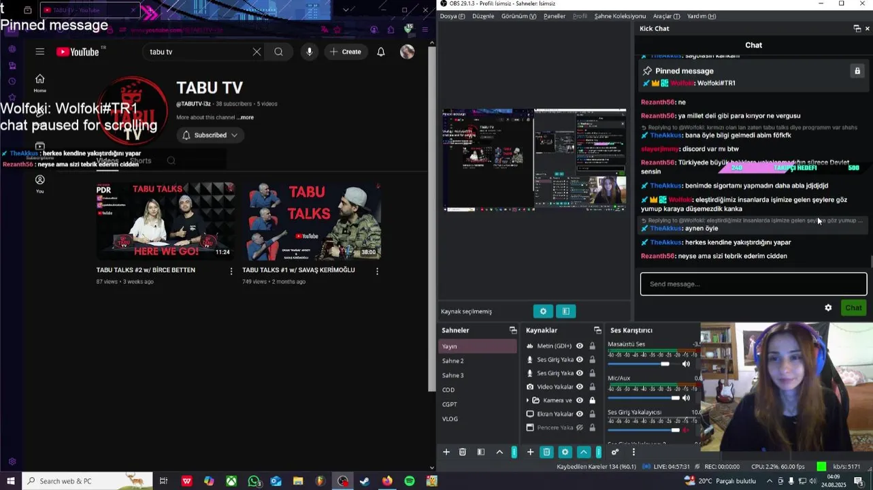
Task: Show hidden system tray icons chevron
Action: [x=770, y=481]
